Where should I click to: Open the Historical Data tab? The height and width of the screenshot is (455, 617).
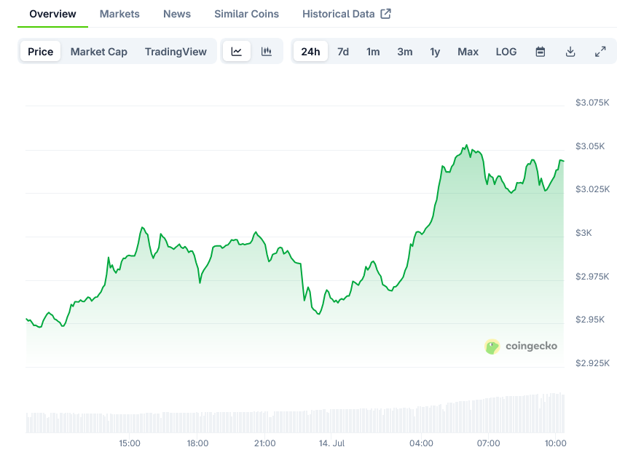339,13
